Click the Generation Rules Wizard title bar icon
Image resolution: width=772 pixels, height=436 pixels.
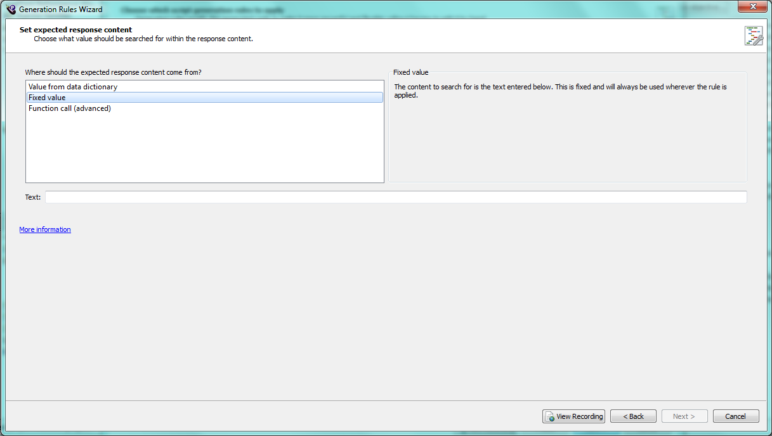(x=11, y=10)
